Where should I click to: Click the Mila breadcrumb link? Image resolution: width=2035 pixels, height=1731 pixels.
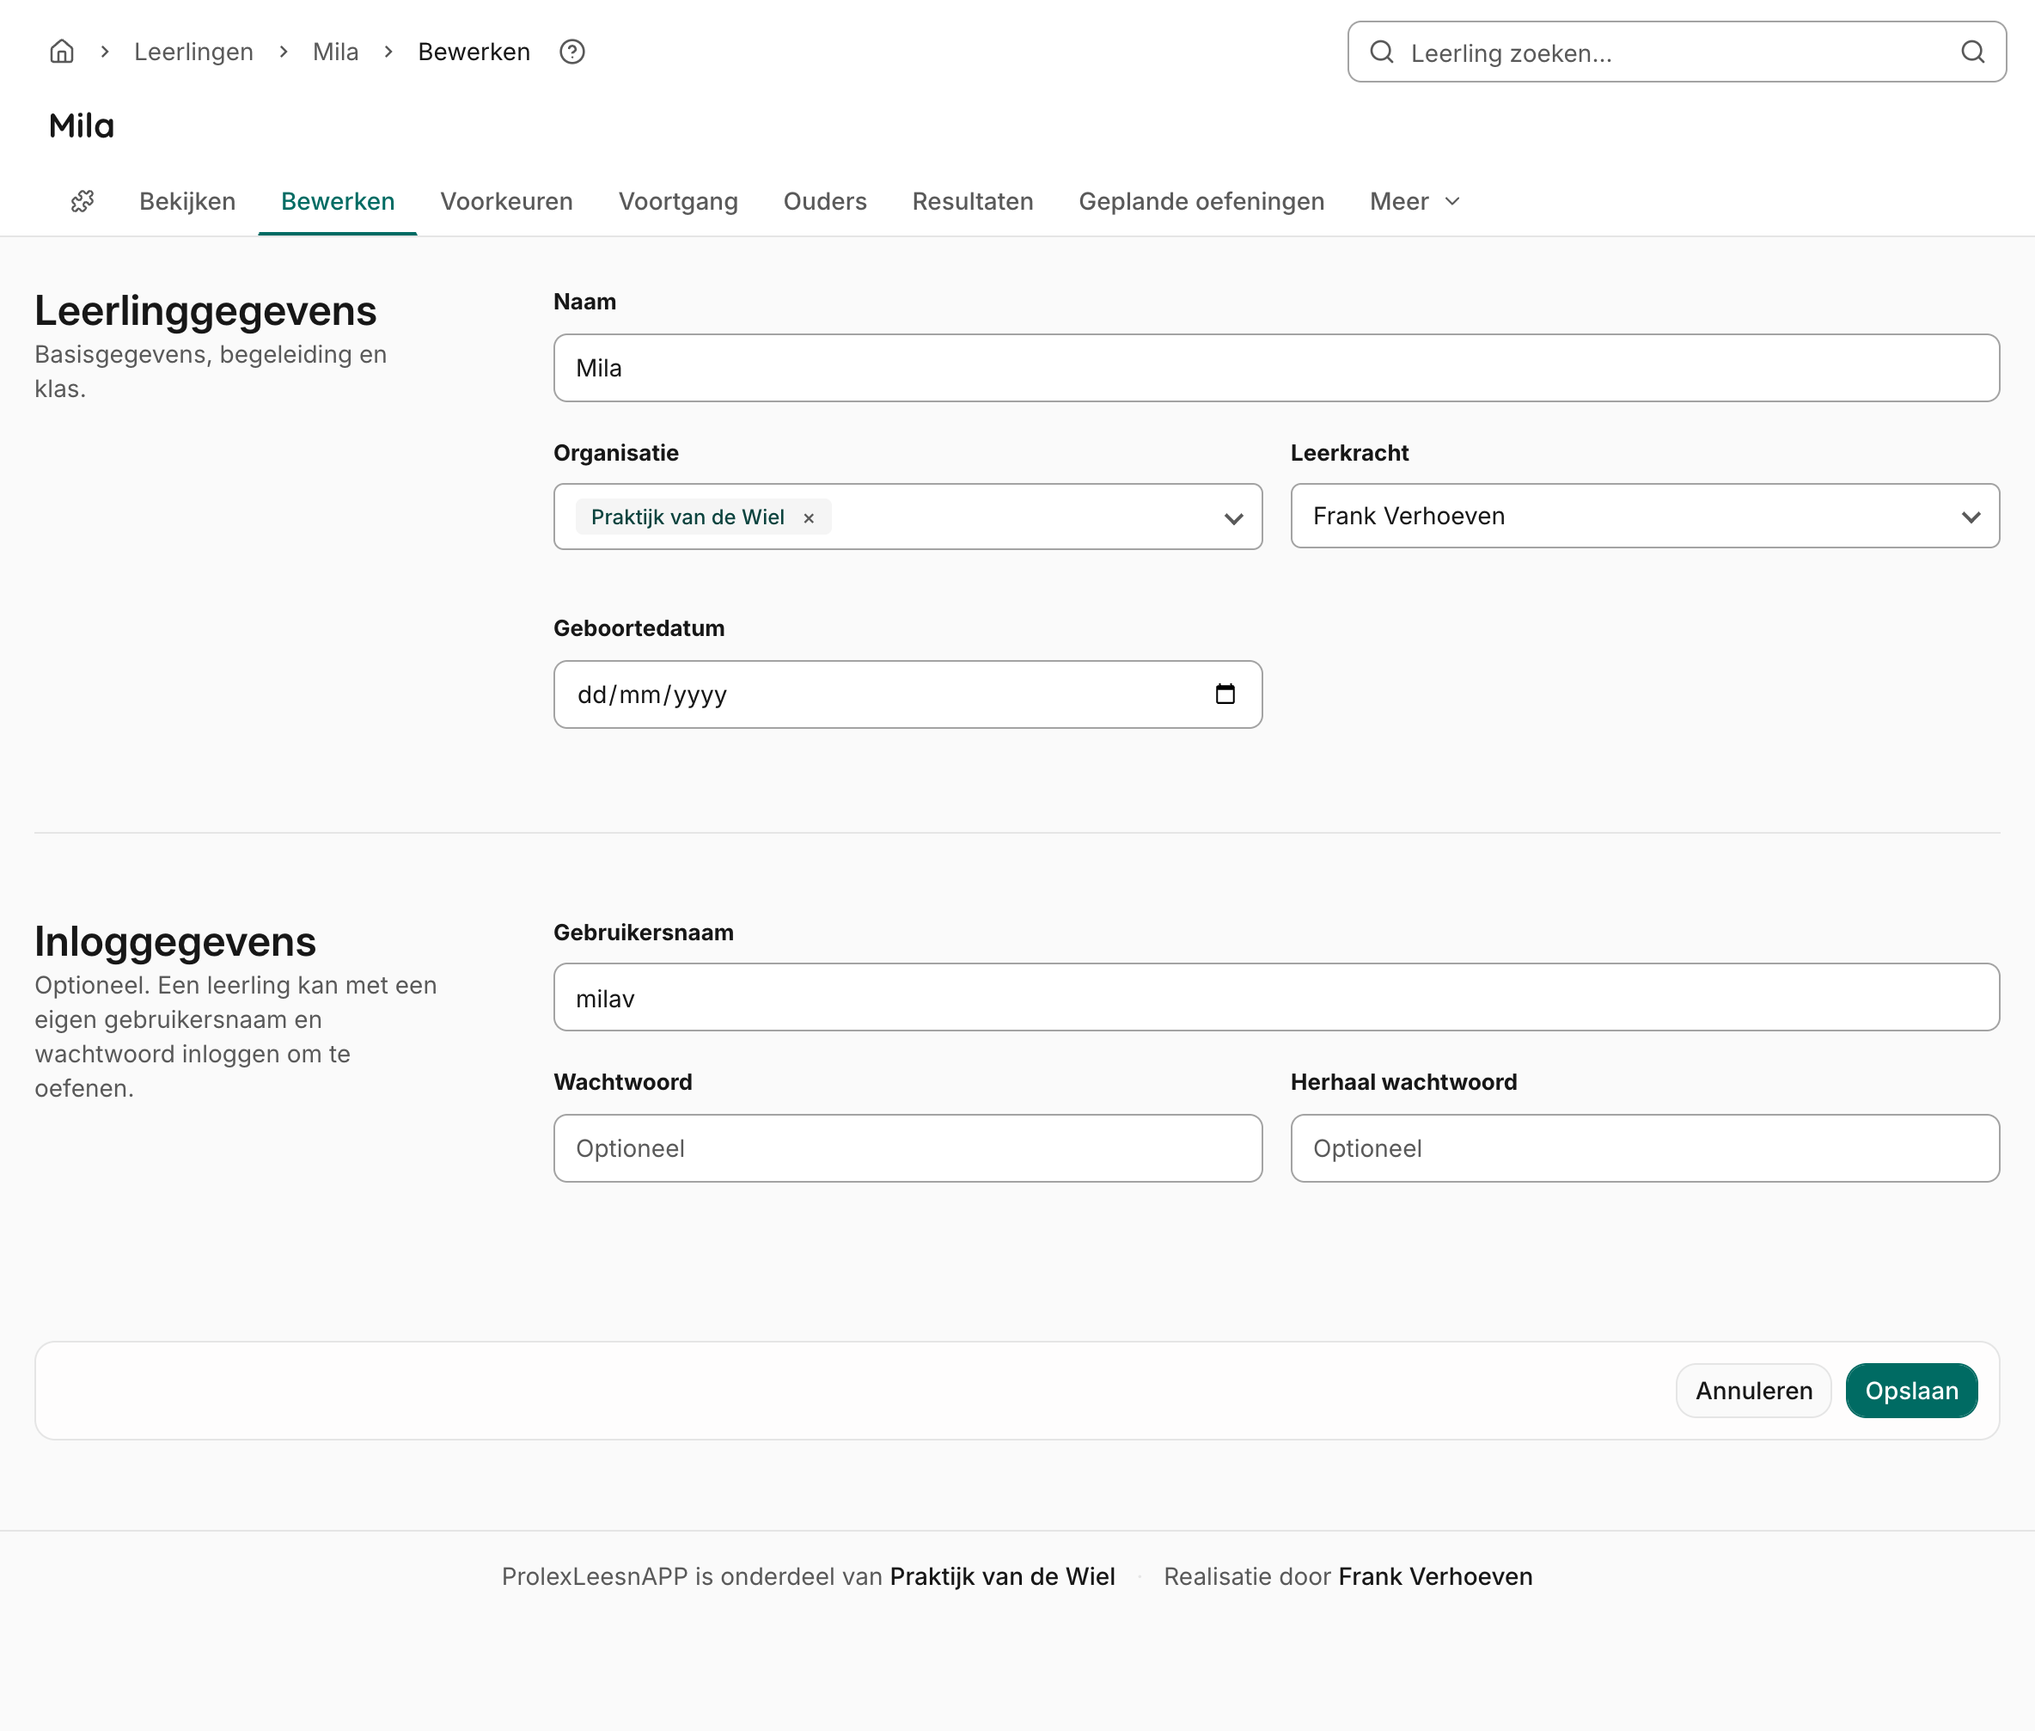coord(335,52)
